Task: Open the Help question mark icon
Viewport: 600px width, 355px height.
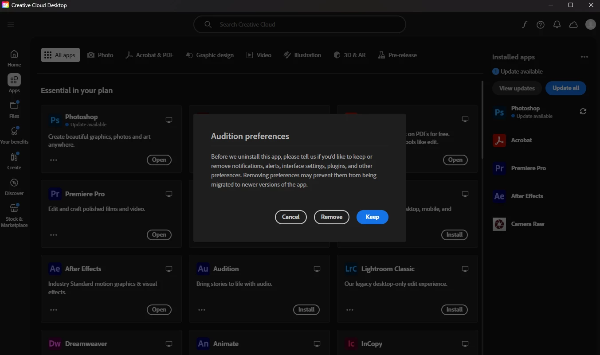Action: [541, 25]
